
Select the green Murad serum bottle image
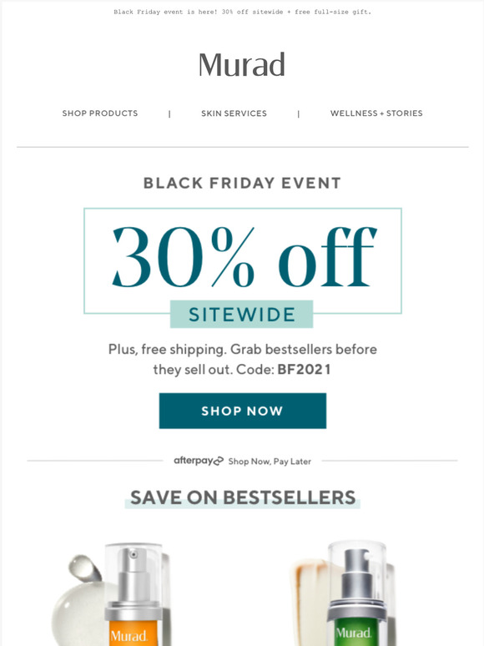tap(356, 593)
